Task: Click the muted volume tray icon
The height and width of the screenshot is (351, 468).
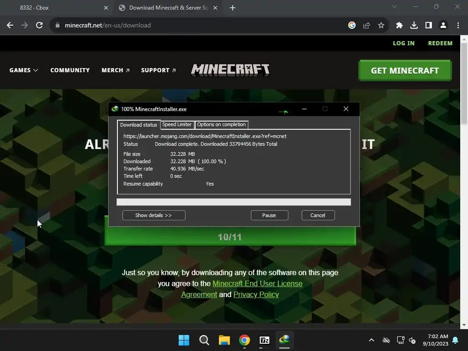Action: click(412, 340)
